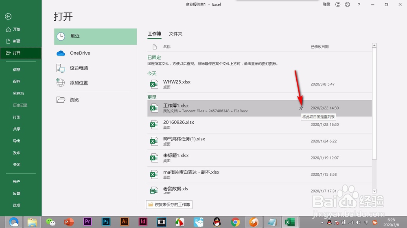
Task: Pin 工作簿1.xlsx to the list
Action: point(301,108)
